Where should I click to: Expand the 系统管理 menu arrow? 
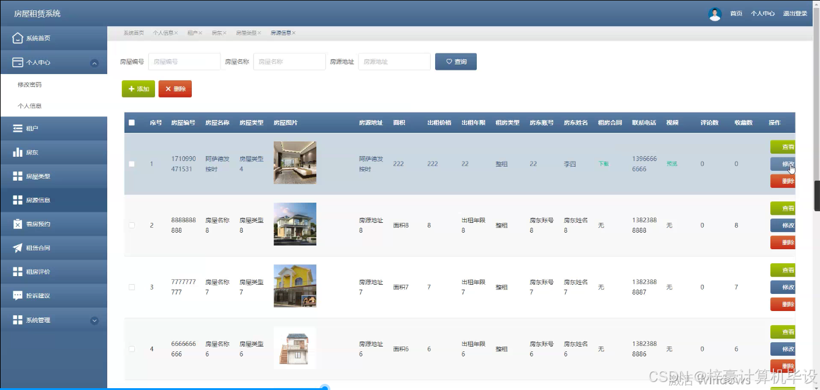[x=94, y=320]
